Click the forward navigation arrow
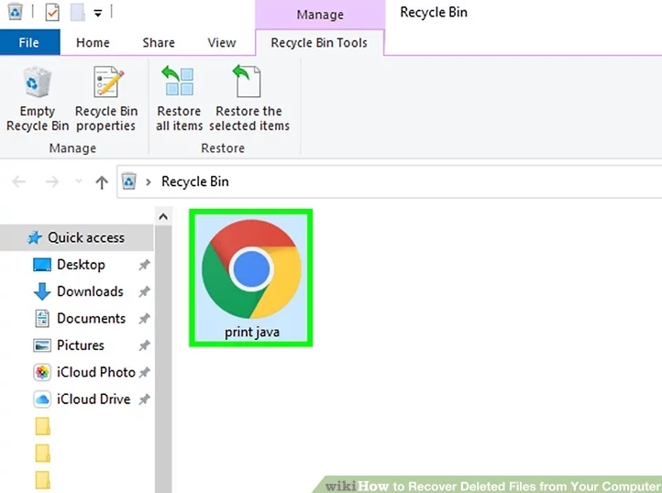The image size is (662, 493). tap(52, 181)
